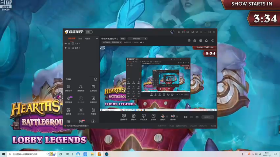Click the greyed start-stream button at bottom right
Image resolution: width=280 pixels, height=157 pixels.
tap(208, 117)
